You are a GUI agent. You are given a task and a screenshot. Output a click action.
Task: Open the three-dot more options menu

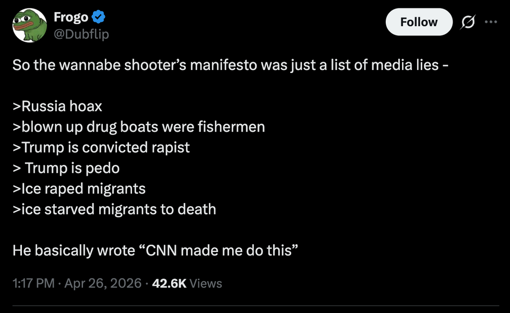491,22
